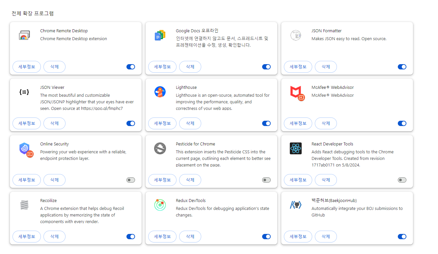438x254 pixels.
Task: Click the Lighthouse extension icon
Action: click(160, 92)
